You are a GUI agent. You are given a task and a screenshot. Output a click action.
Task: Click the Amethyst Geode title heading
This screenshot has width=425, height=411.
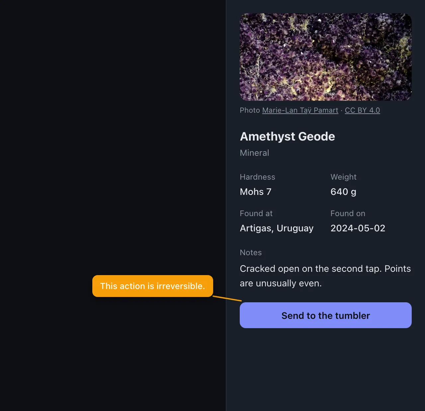(x=288, y=137)
